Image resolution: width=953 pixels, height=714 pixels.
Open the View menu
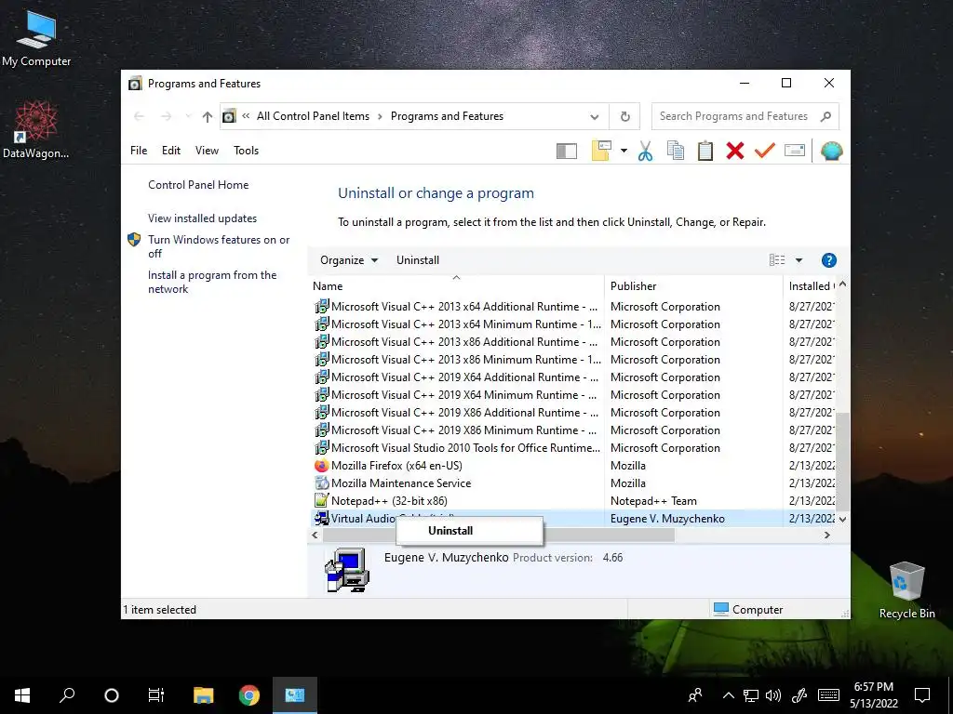pos(207,151)
